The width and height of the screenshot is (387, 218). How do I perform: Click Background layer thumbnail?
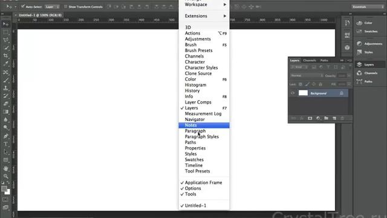[303, 93]
